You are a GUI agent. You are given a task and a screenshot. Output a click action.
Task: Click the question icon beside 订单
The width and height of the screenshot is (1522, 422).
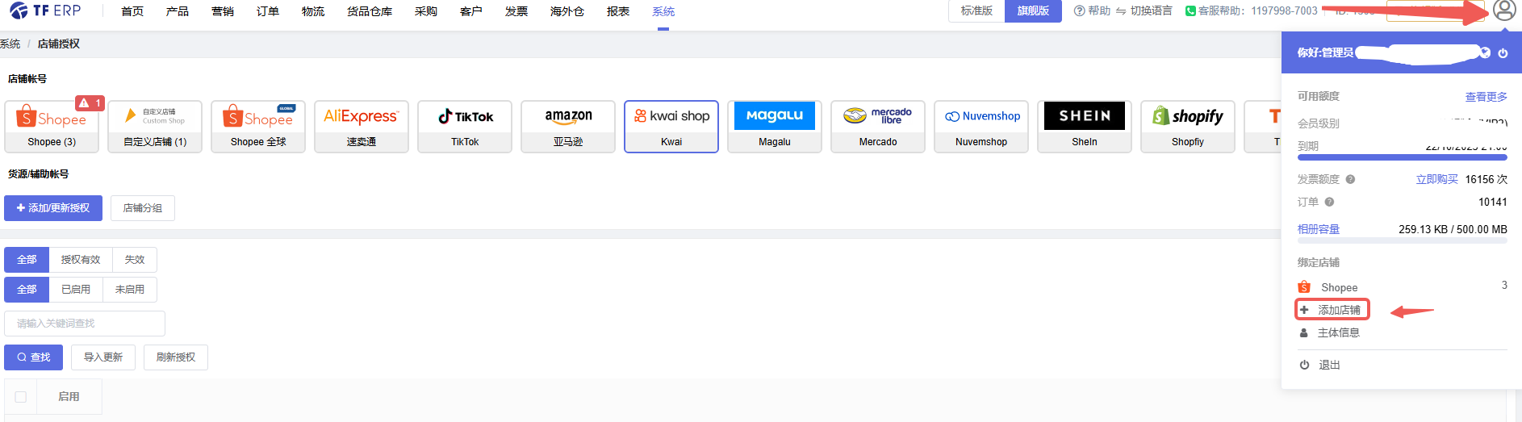(x=1329, y=202)
